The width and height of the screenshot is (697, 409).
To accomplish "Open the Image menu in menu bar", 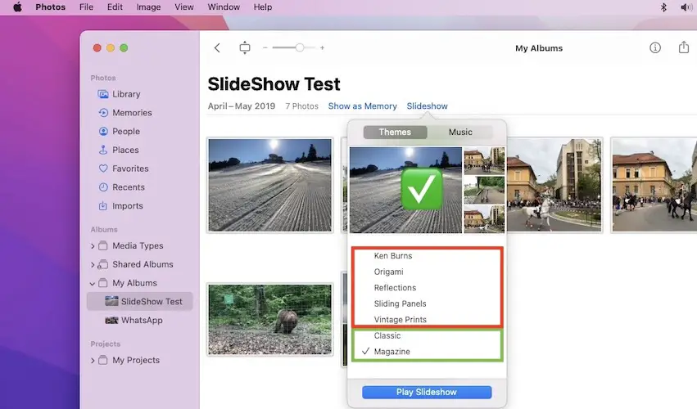I will click(x=148, y=7).
